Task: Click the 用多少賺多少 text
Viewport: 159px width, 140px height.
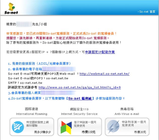Action: tap(42, 132)
